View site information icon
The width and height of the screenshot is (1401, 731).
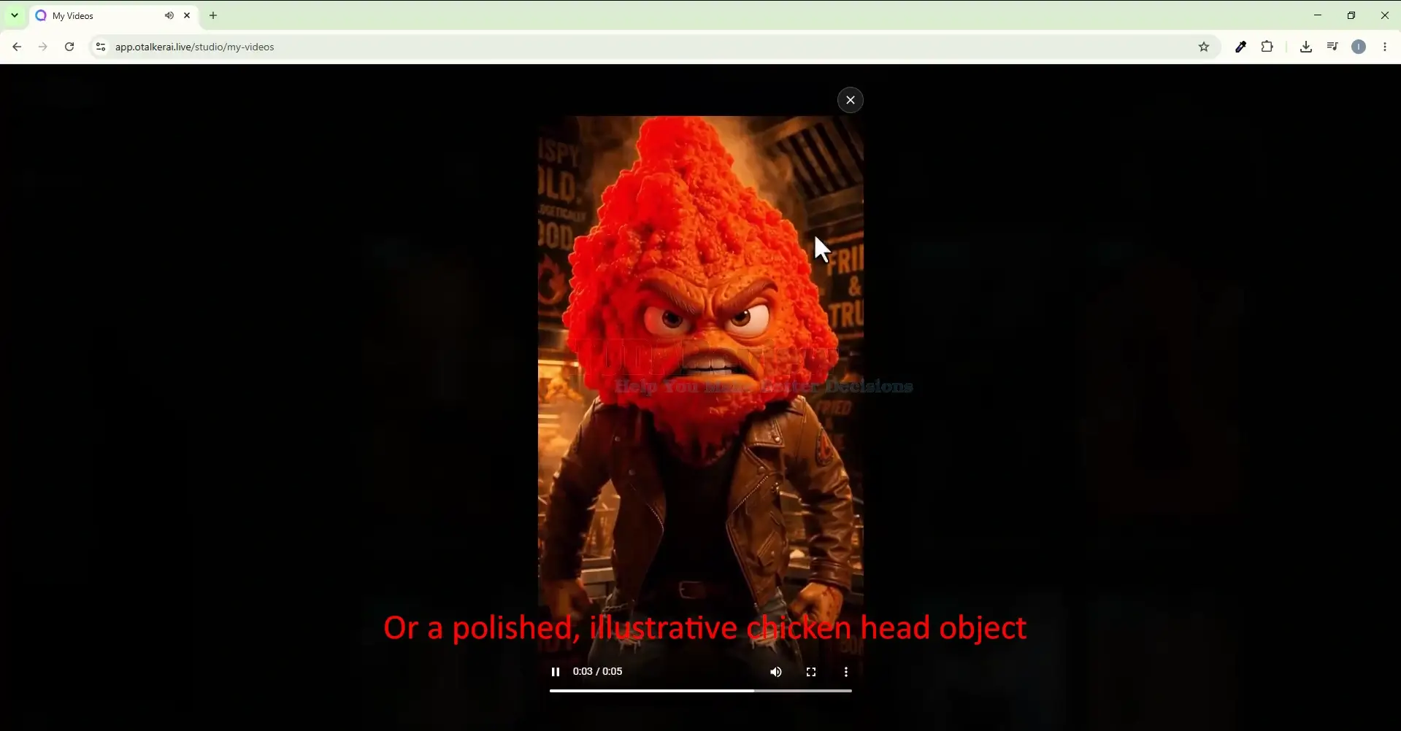click(x=100, y=47)
